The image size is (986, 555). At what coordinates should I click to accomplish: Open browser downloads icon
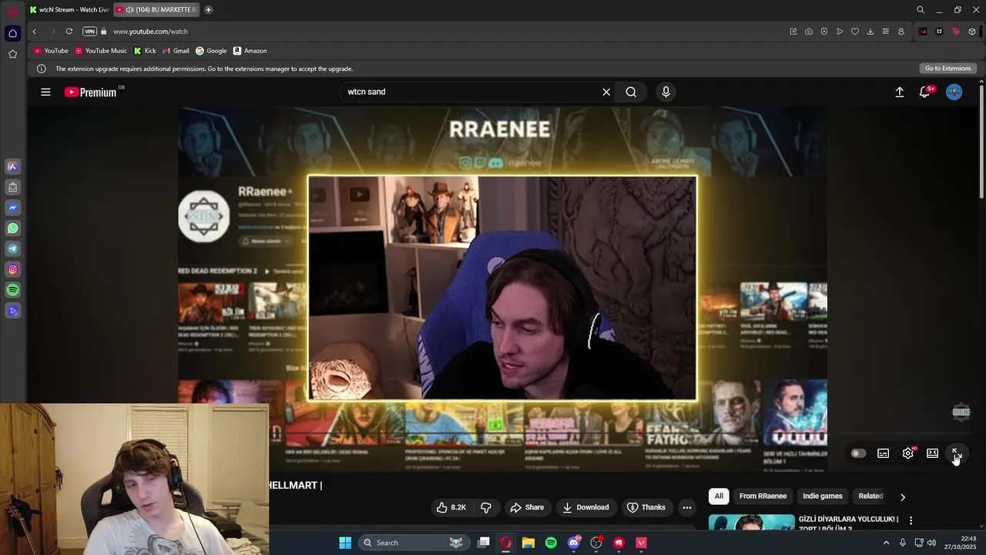870,32
